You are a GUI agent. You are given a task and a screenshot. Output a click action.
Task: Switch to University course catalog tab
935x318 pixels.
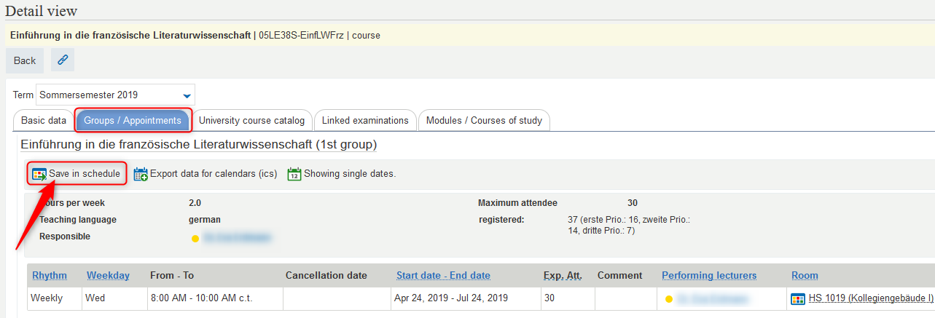point(251,121)
